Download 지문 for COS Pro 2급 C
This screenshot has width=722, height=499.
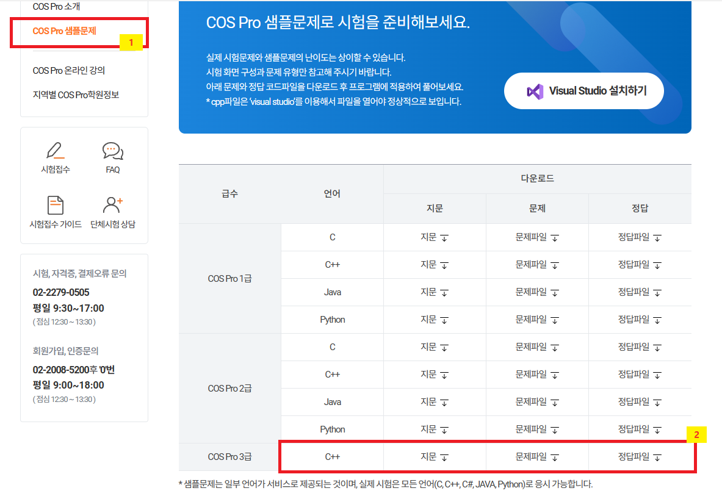pyautogui.click(x=434, y=347)
